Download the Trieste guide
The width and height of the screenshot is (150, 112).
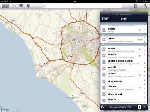tap(104, 30)
